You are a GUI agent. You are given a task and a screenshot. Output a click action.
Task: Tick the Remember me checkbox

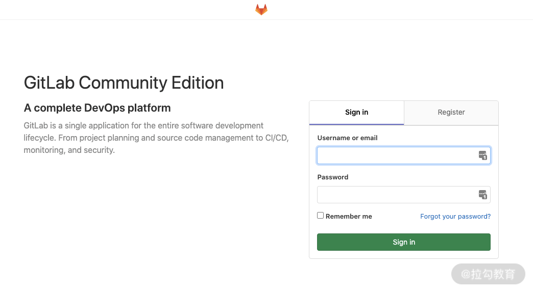point(321,216)
